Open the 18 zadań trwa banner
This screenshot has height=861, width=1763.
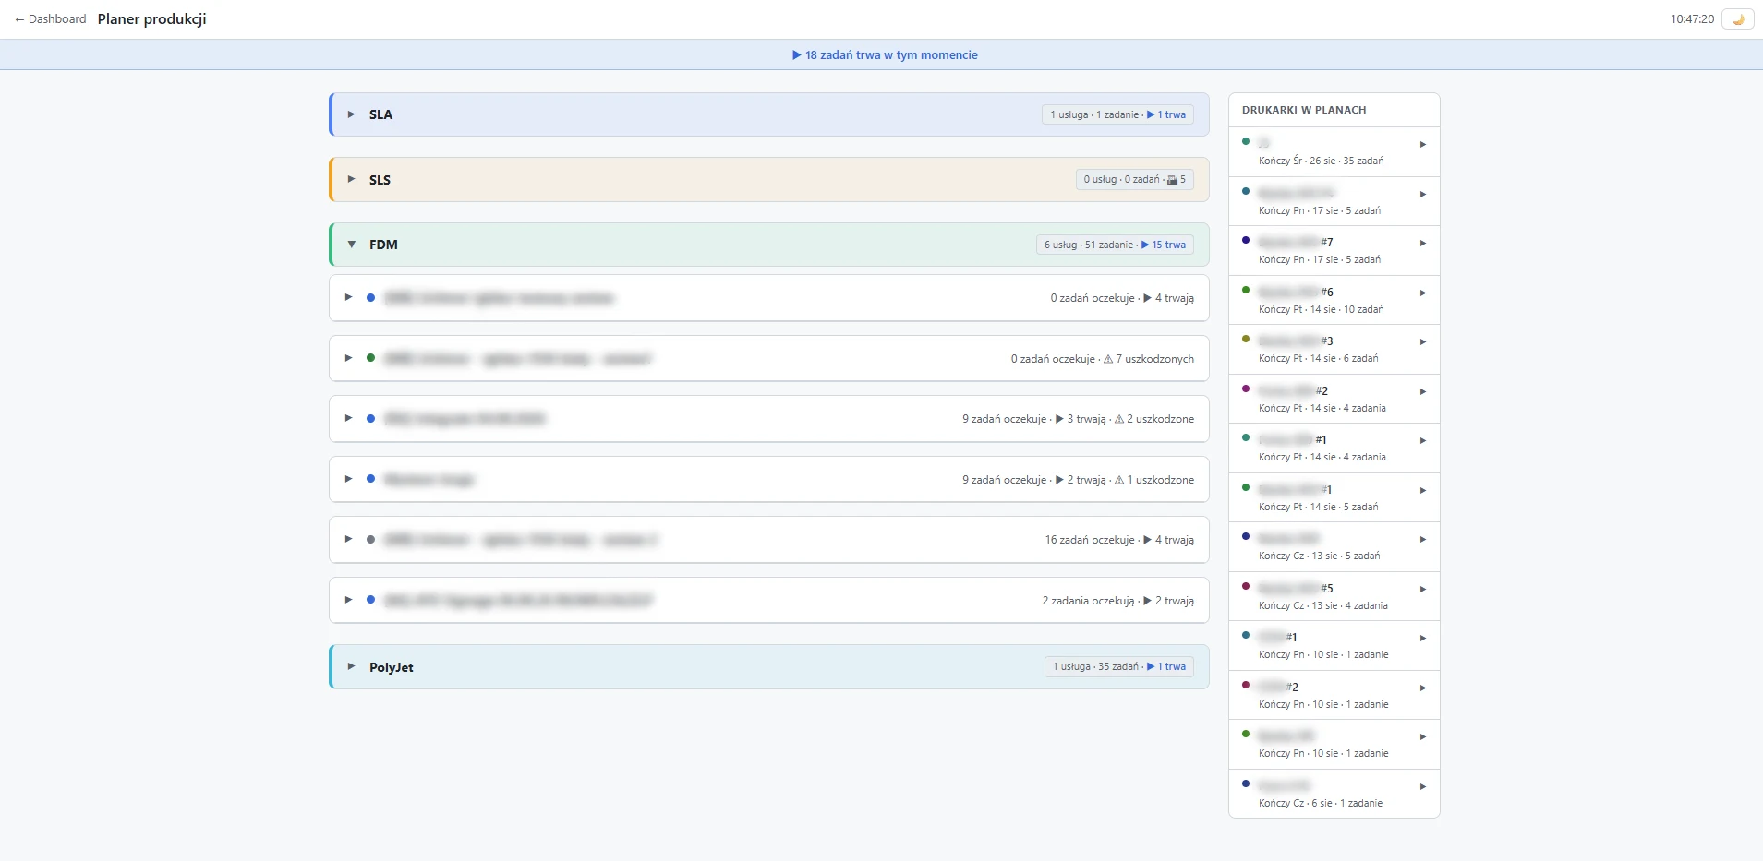(x=885, y=55)
